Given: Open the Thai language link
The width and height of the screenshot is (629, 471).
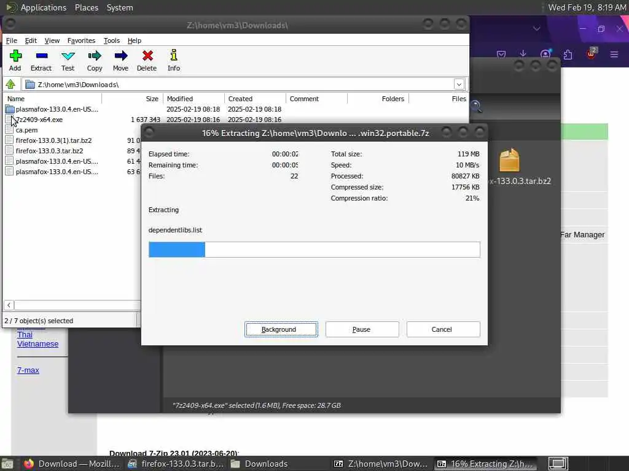Looking at the screenshot, I should [x=25, y=334].
